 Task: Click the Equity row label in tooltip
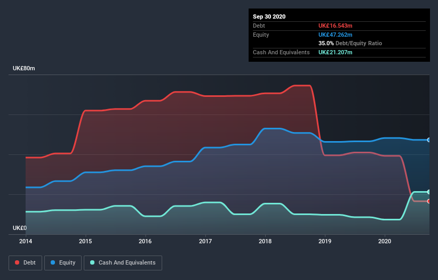(x=261, y=35)
